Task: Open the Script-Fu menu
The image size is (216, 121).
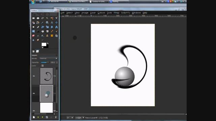Action: [126, 13]
